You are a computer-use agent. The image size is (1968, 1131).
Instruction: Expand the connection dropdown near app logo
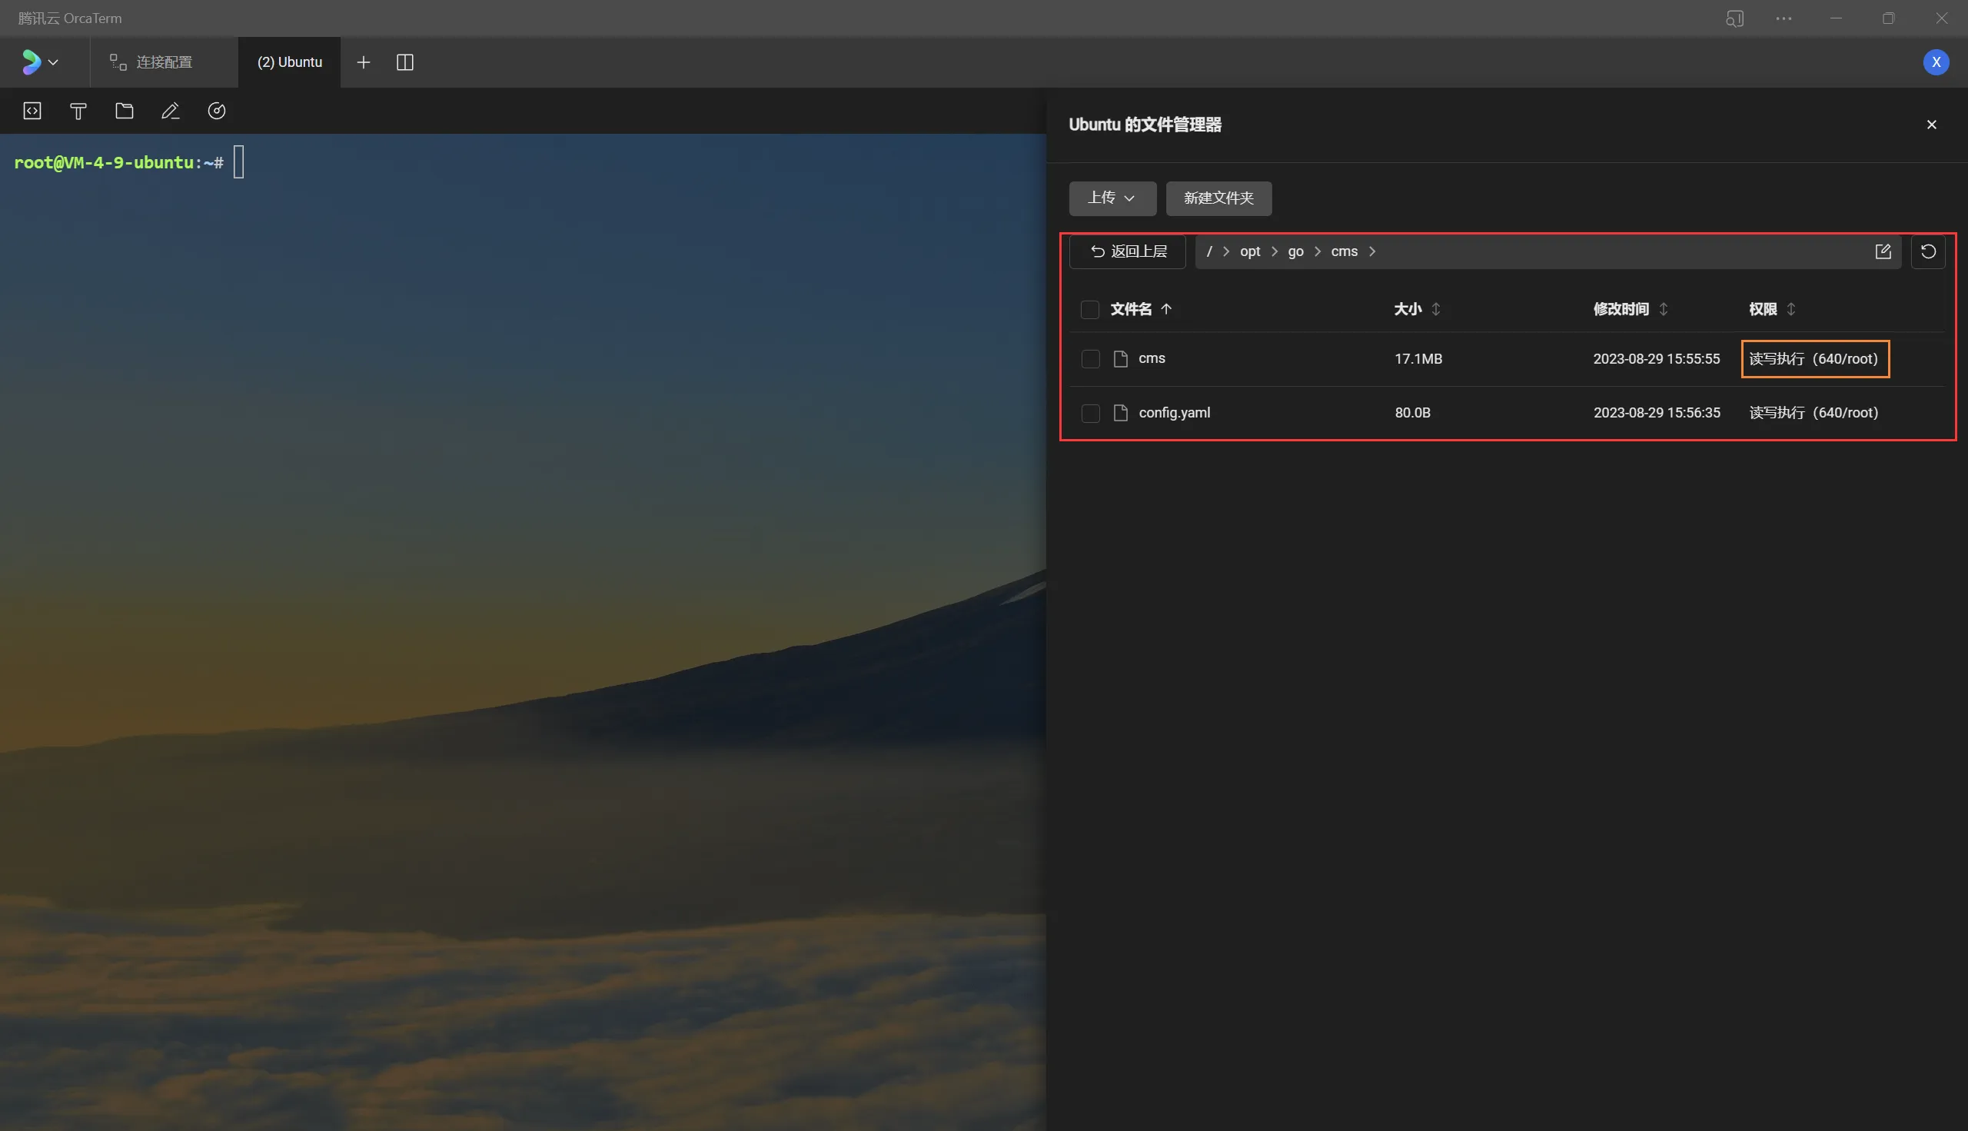coord(54,62)
